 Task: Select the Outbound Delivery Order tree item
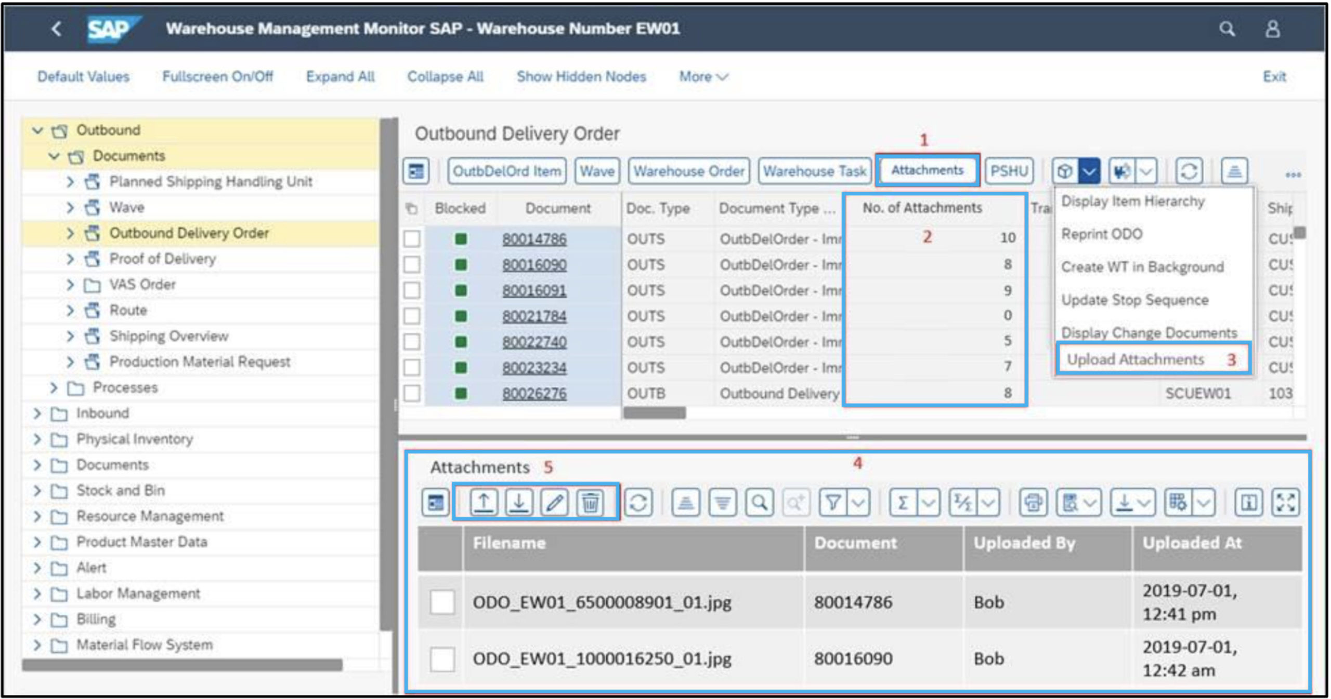tap(189, 233)
